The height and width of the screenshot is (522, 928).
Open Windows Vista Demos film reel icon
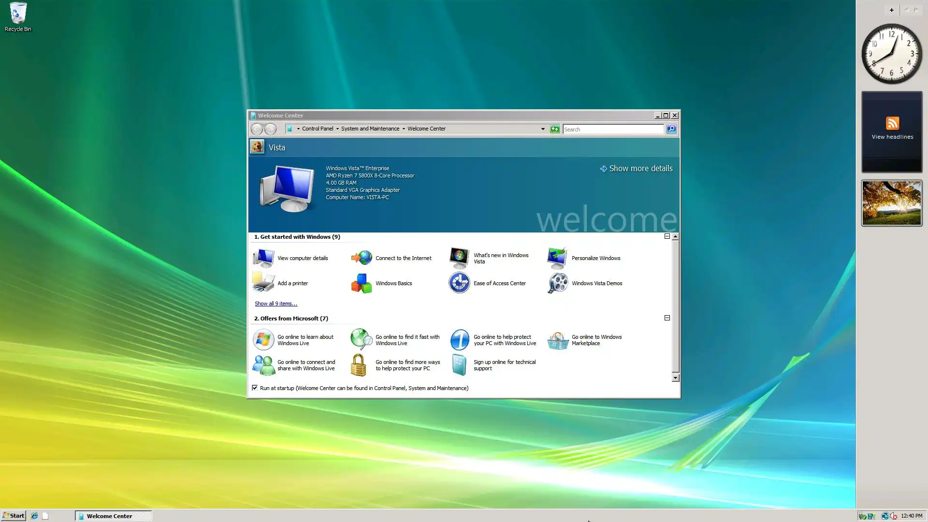(x=557, y=283)
